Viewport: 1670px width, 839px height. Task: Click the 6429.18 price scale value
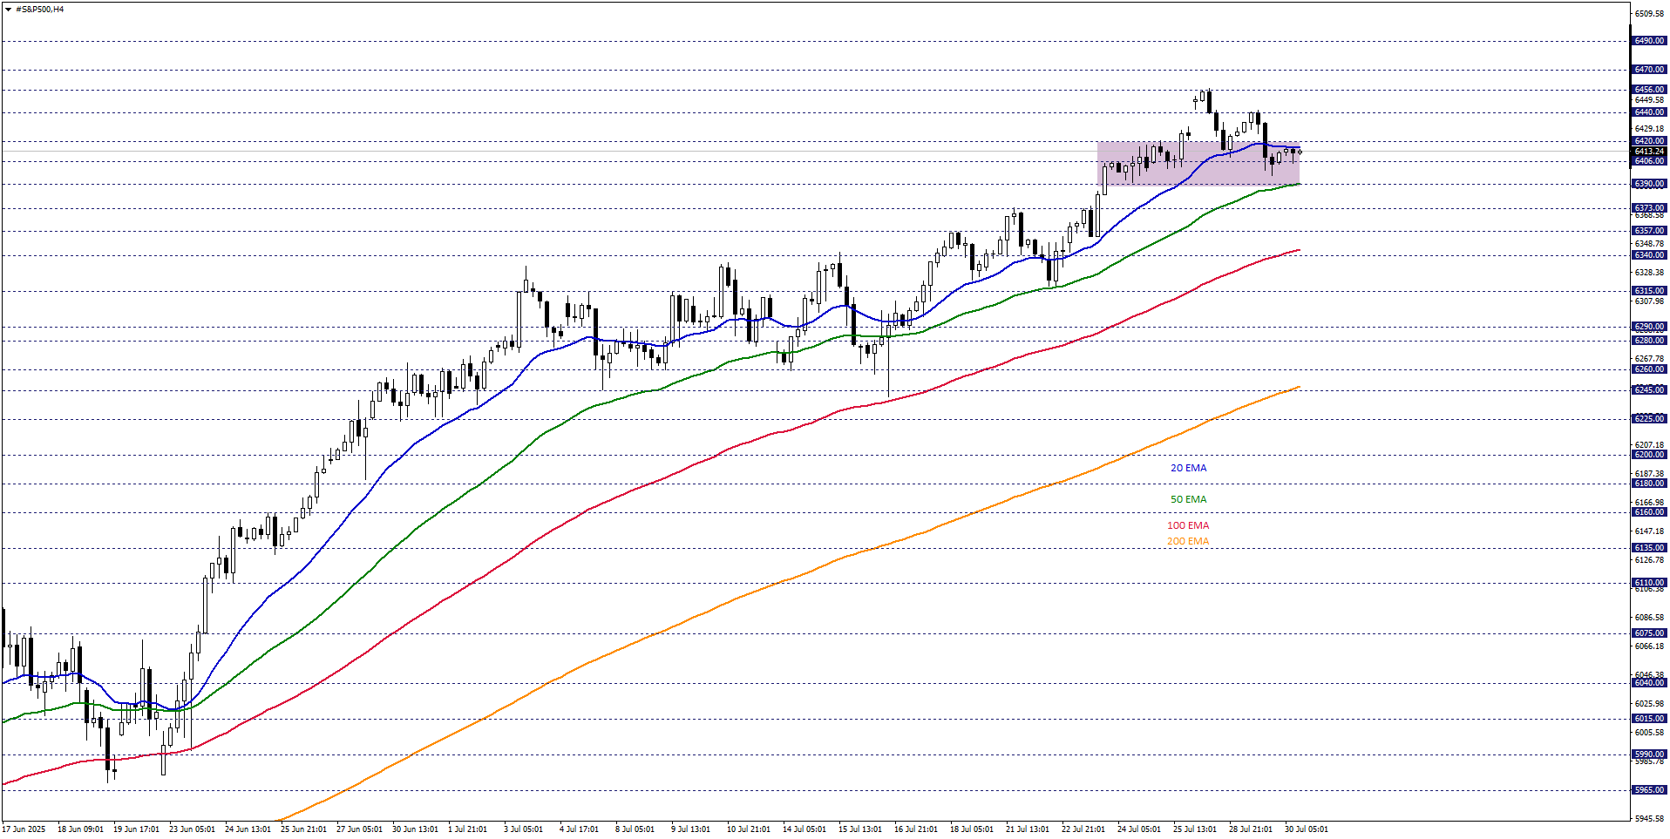(x=1649, y=129)
